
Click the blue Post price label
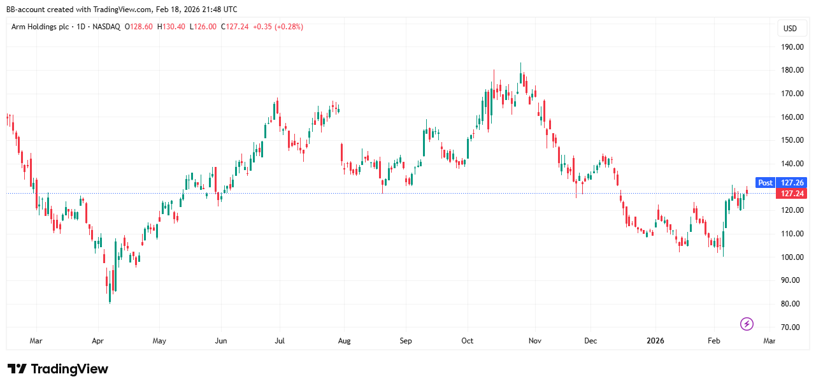click(764, 183)
